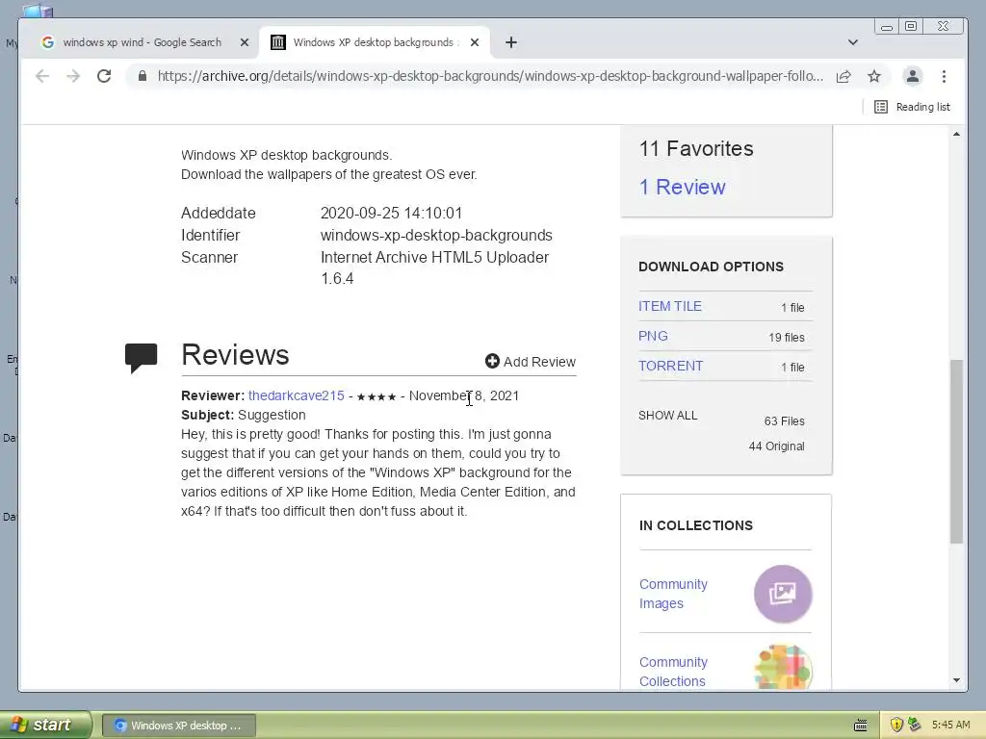The width and height of the screenshot is (986, 739).
Task: Click the on-screen keyboard tray icon
Action: click(860, 726)
